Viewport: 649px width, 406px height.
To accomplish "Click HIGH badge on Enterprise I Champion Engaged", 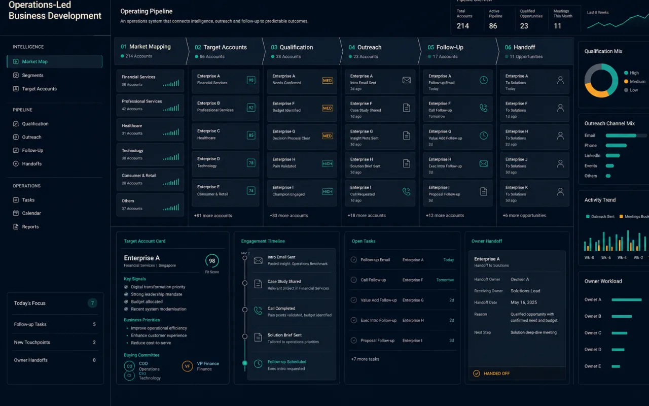I will [328, 191].
